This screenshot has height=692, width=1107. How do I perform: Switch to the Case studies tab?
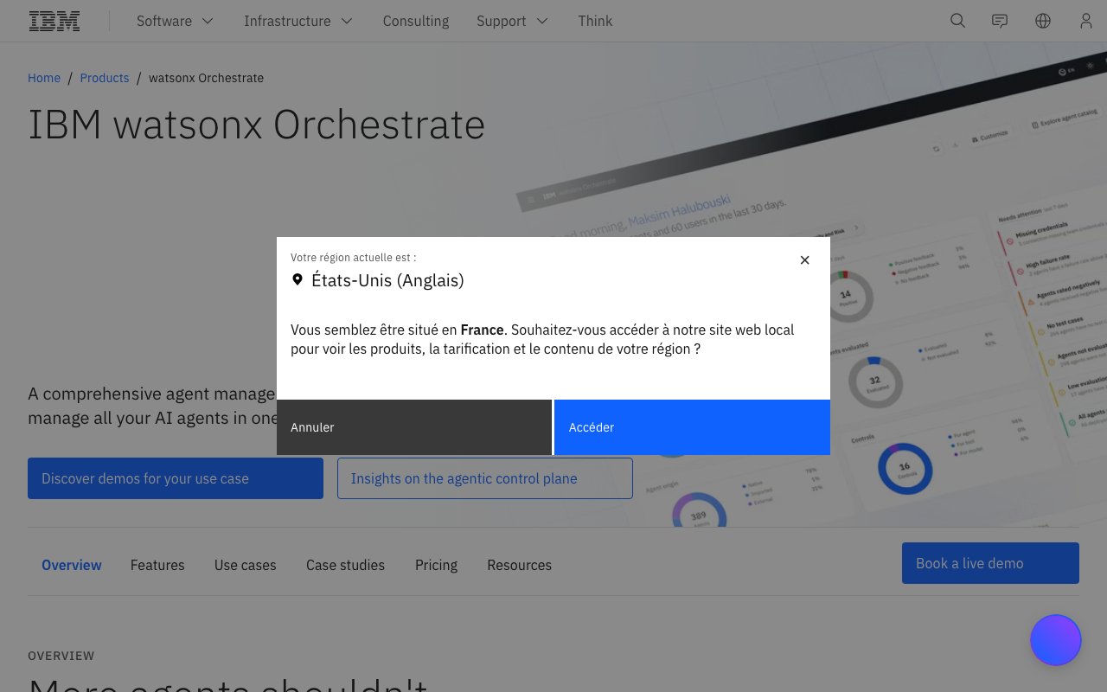pos(345,565)
